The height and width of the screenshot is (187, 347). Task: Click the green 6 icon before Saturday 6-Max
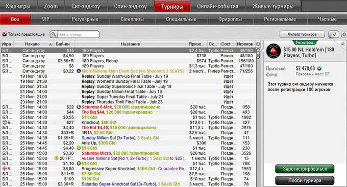(x=79, y=107)
